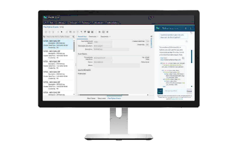Viewport: 238px width, 148px height.
Task: Open the Flex Python Events breadcrumb link
Action: point(51,27)
